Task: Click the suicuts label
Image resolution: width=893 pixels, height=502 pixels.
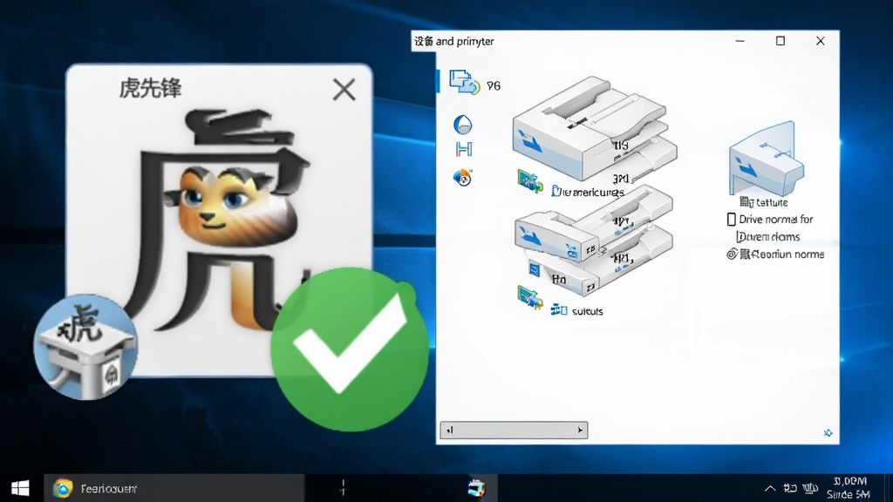Action: (587, 311)
